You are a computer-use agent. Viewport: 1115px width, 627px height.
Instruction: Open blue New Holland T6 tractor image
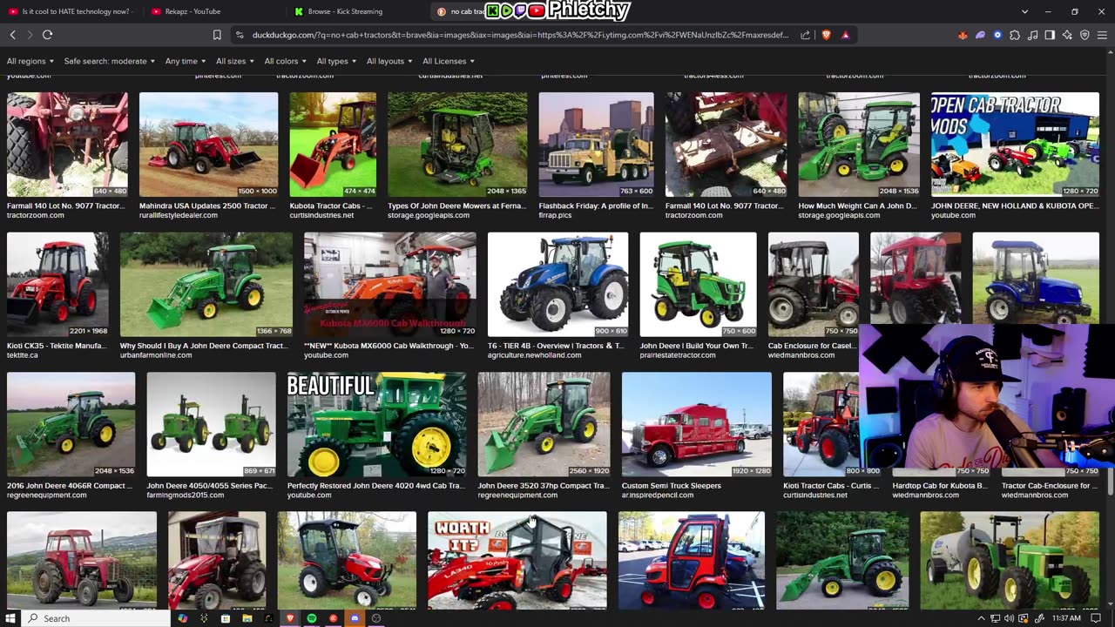pyautogui.click(x=557, y=284)
